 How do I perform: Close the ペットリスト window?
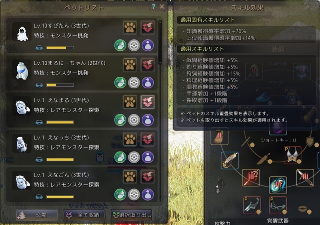click(x=162, y=6)
